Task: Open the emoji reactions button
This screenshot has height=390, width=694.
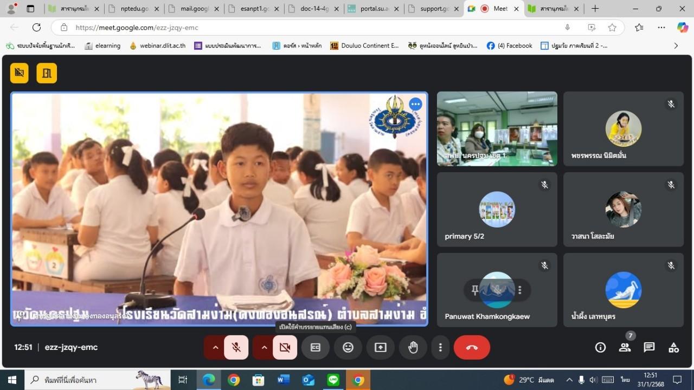Action: coord(348,347)
